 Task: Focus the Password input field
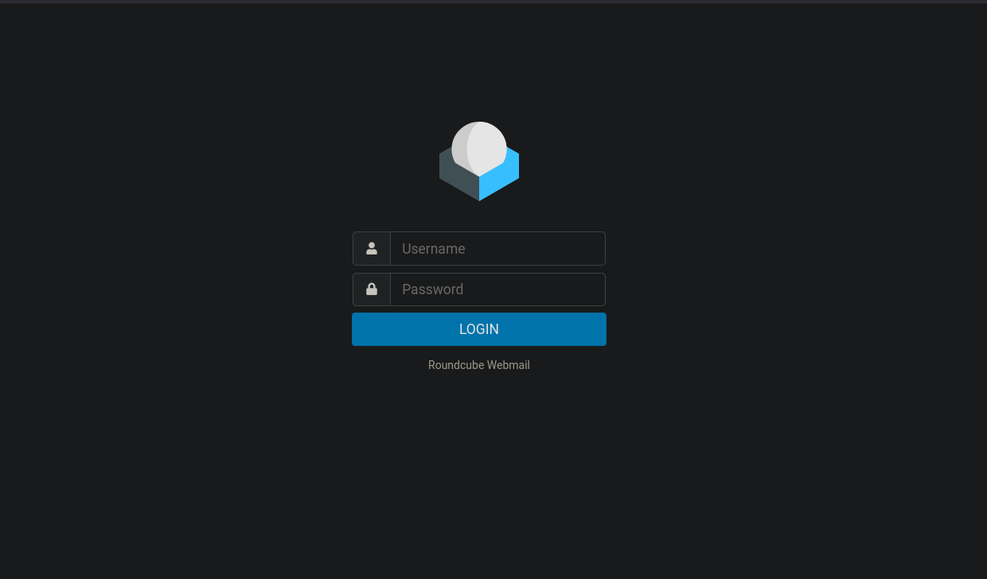pos(497,289)
